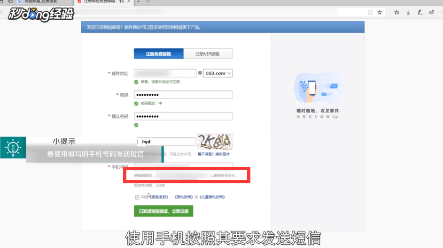Click the 密码 password field
443x248 pixels.
(x=183, y=95)
